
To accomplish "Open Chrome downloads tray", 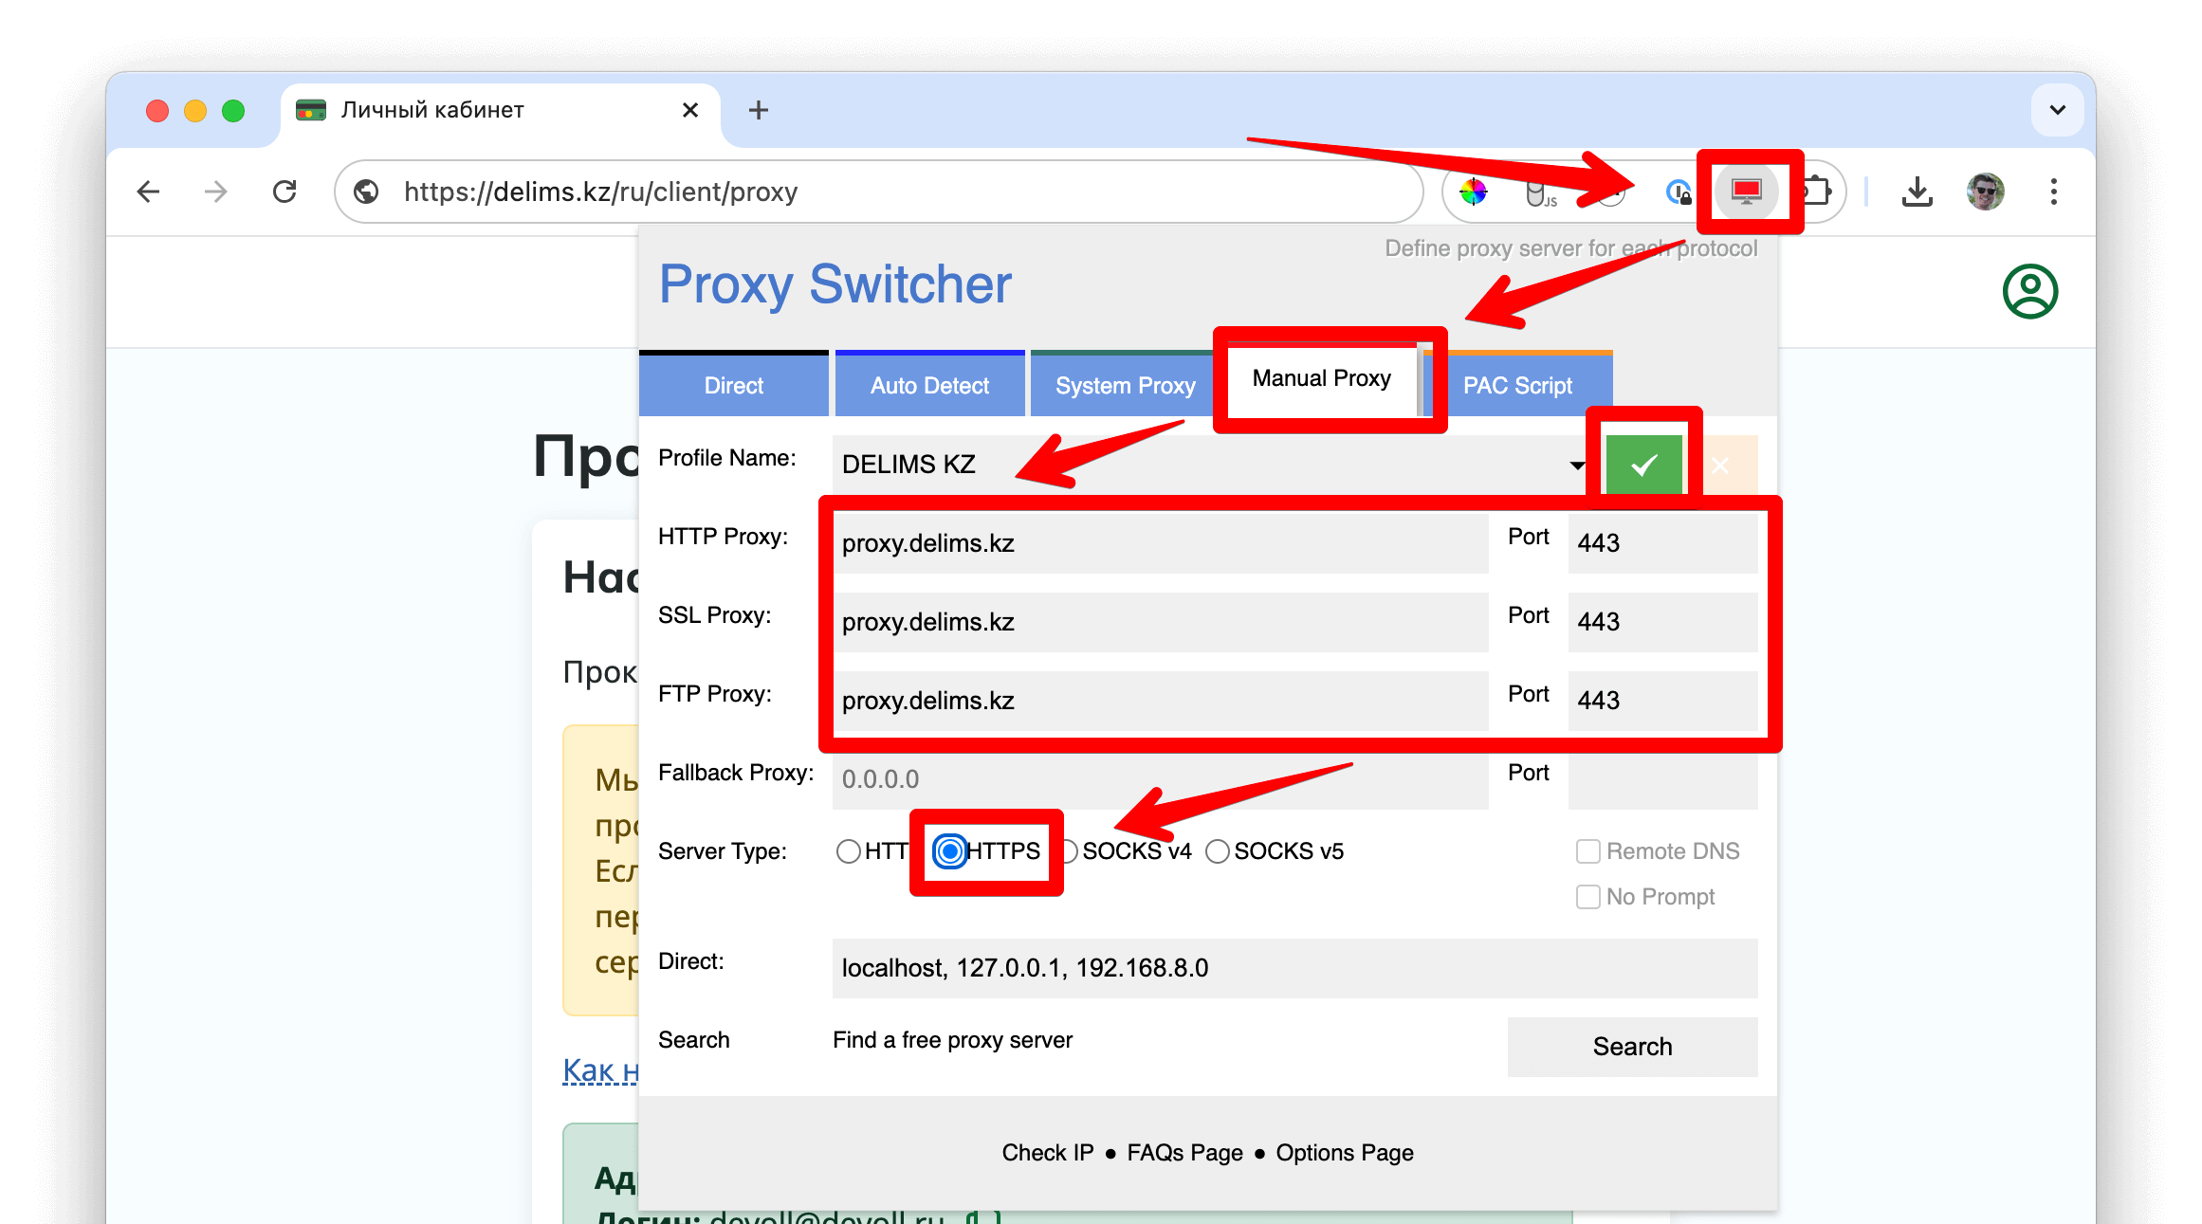I will [1917, 192].
